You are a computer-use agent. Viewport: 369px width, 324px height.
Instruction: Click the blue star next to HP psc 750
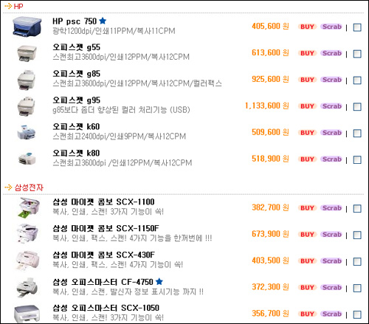103,21
